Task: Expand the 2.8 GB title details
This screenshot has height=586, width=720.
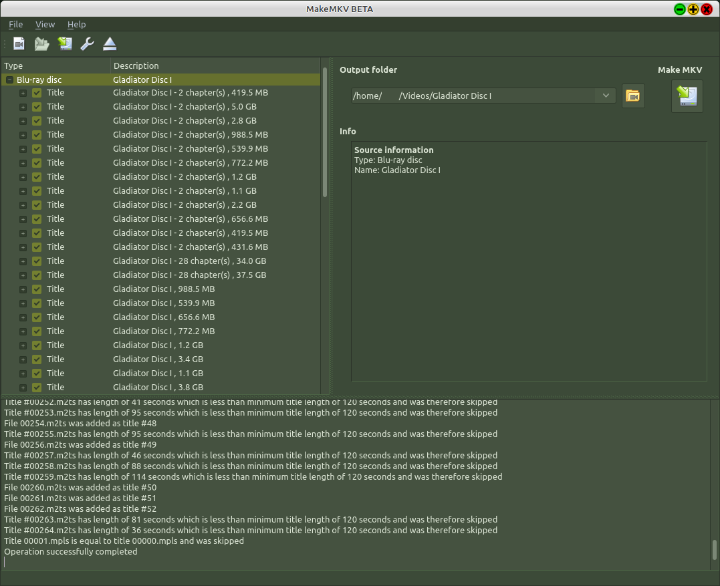Action: pos(23,121)
